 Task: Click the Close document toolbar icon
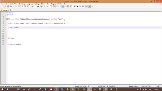[14, 7]
